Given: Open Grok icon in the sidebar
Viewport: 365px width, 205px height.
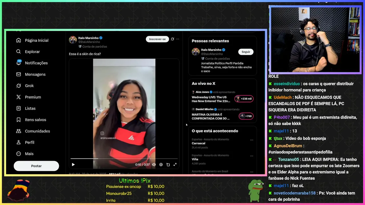Looking at the screenshot, I should point(19,86).
